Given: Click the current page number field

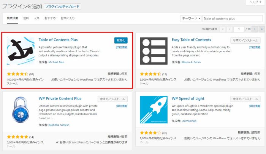Looking at the screenshot, I should pos(239,29).
